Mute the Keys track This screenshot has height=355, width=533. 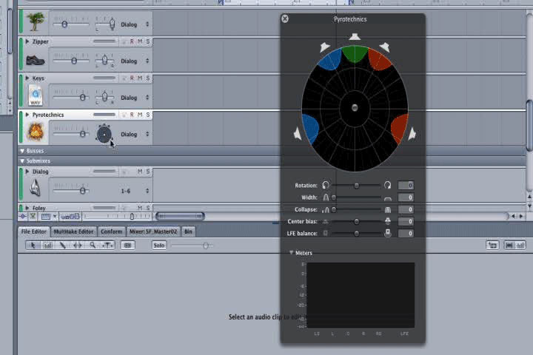[x=140, y=78]
